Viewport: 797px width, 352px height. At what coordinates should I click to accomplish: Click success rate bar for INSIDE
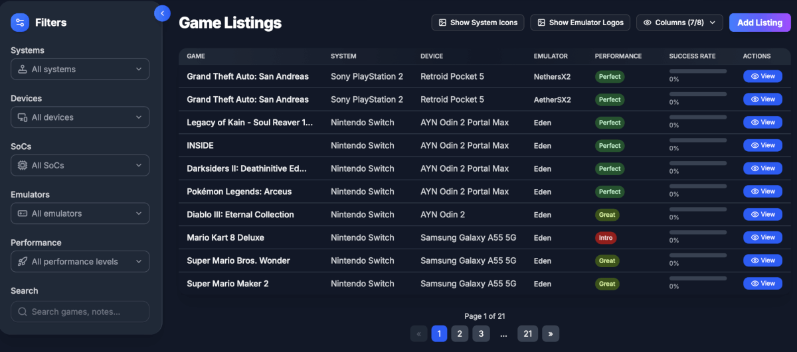point(699,140)
